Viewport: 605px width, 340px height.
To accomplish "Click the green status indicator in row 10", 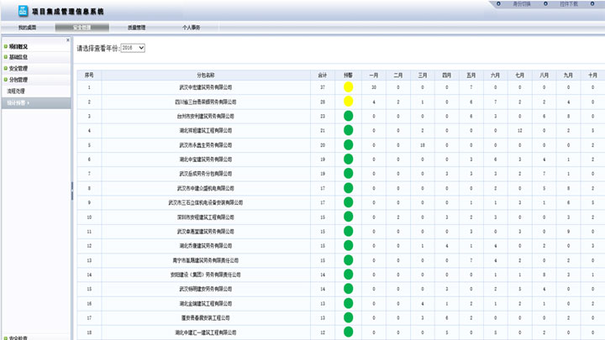I will click(x=348, y=217).
